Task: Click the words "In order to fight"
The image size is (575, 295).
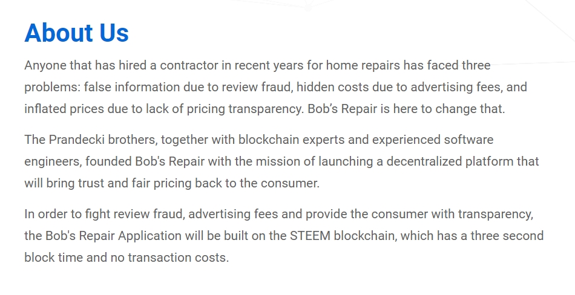Action: (x=65, y=214)
